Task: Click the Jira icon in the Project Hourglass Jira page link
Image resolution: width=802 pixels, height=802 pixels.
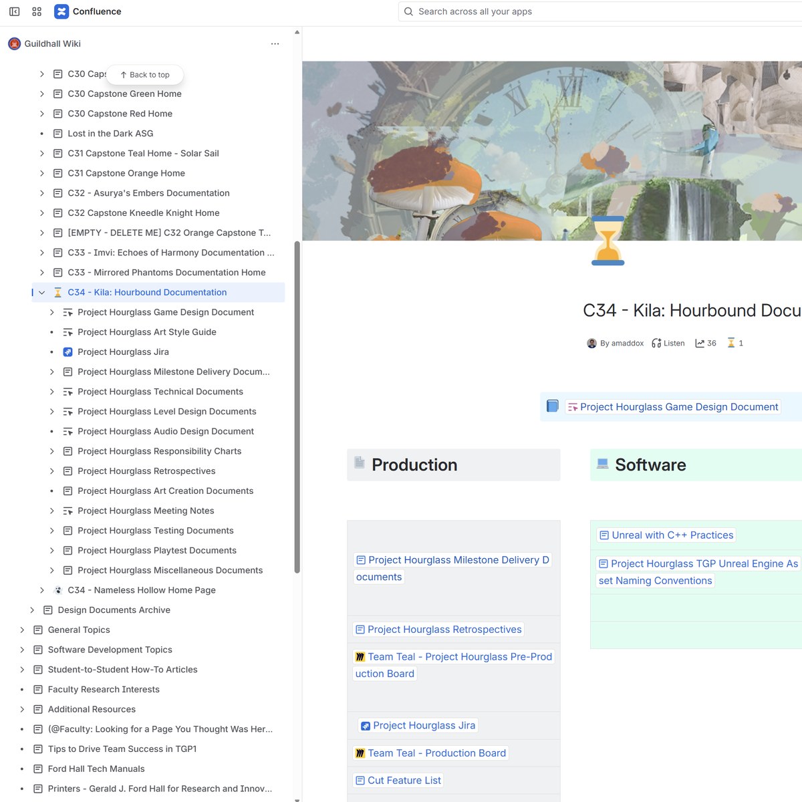Action: click(x=366, y=726)
